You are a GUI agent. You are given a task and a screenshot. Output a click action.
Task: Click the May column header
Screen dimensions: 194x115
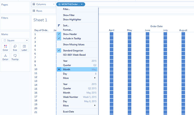(129, 30)
